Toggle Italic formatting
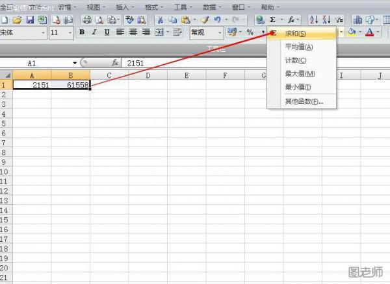 (95, 32)
